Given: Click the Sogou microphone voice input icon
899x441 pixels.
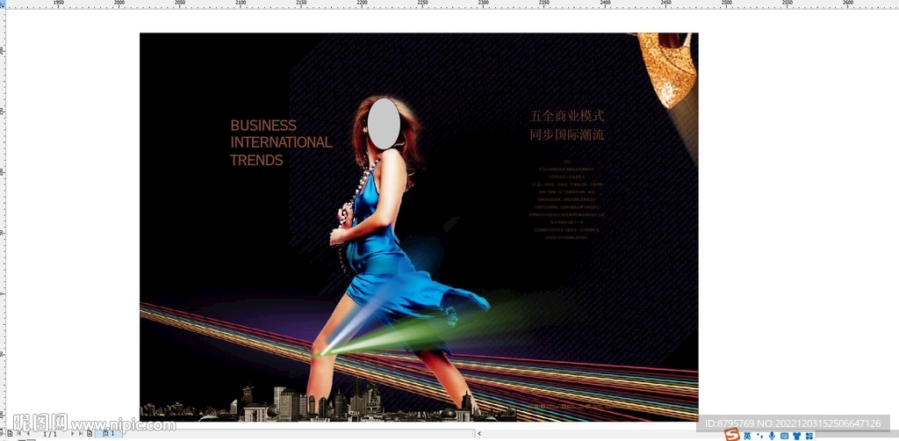Looking at the screenshot, I should tap(772, 436).
